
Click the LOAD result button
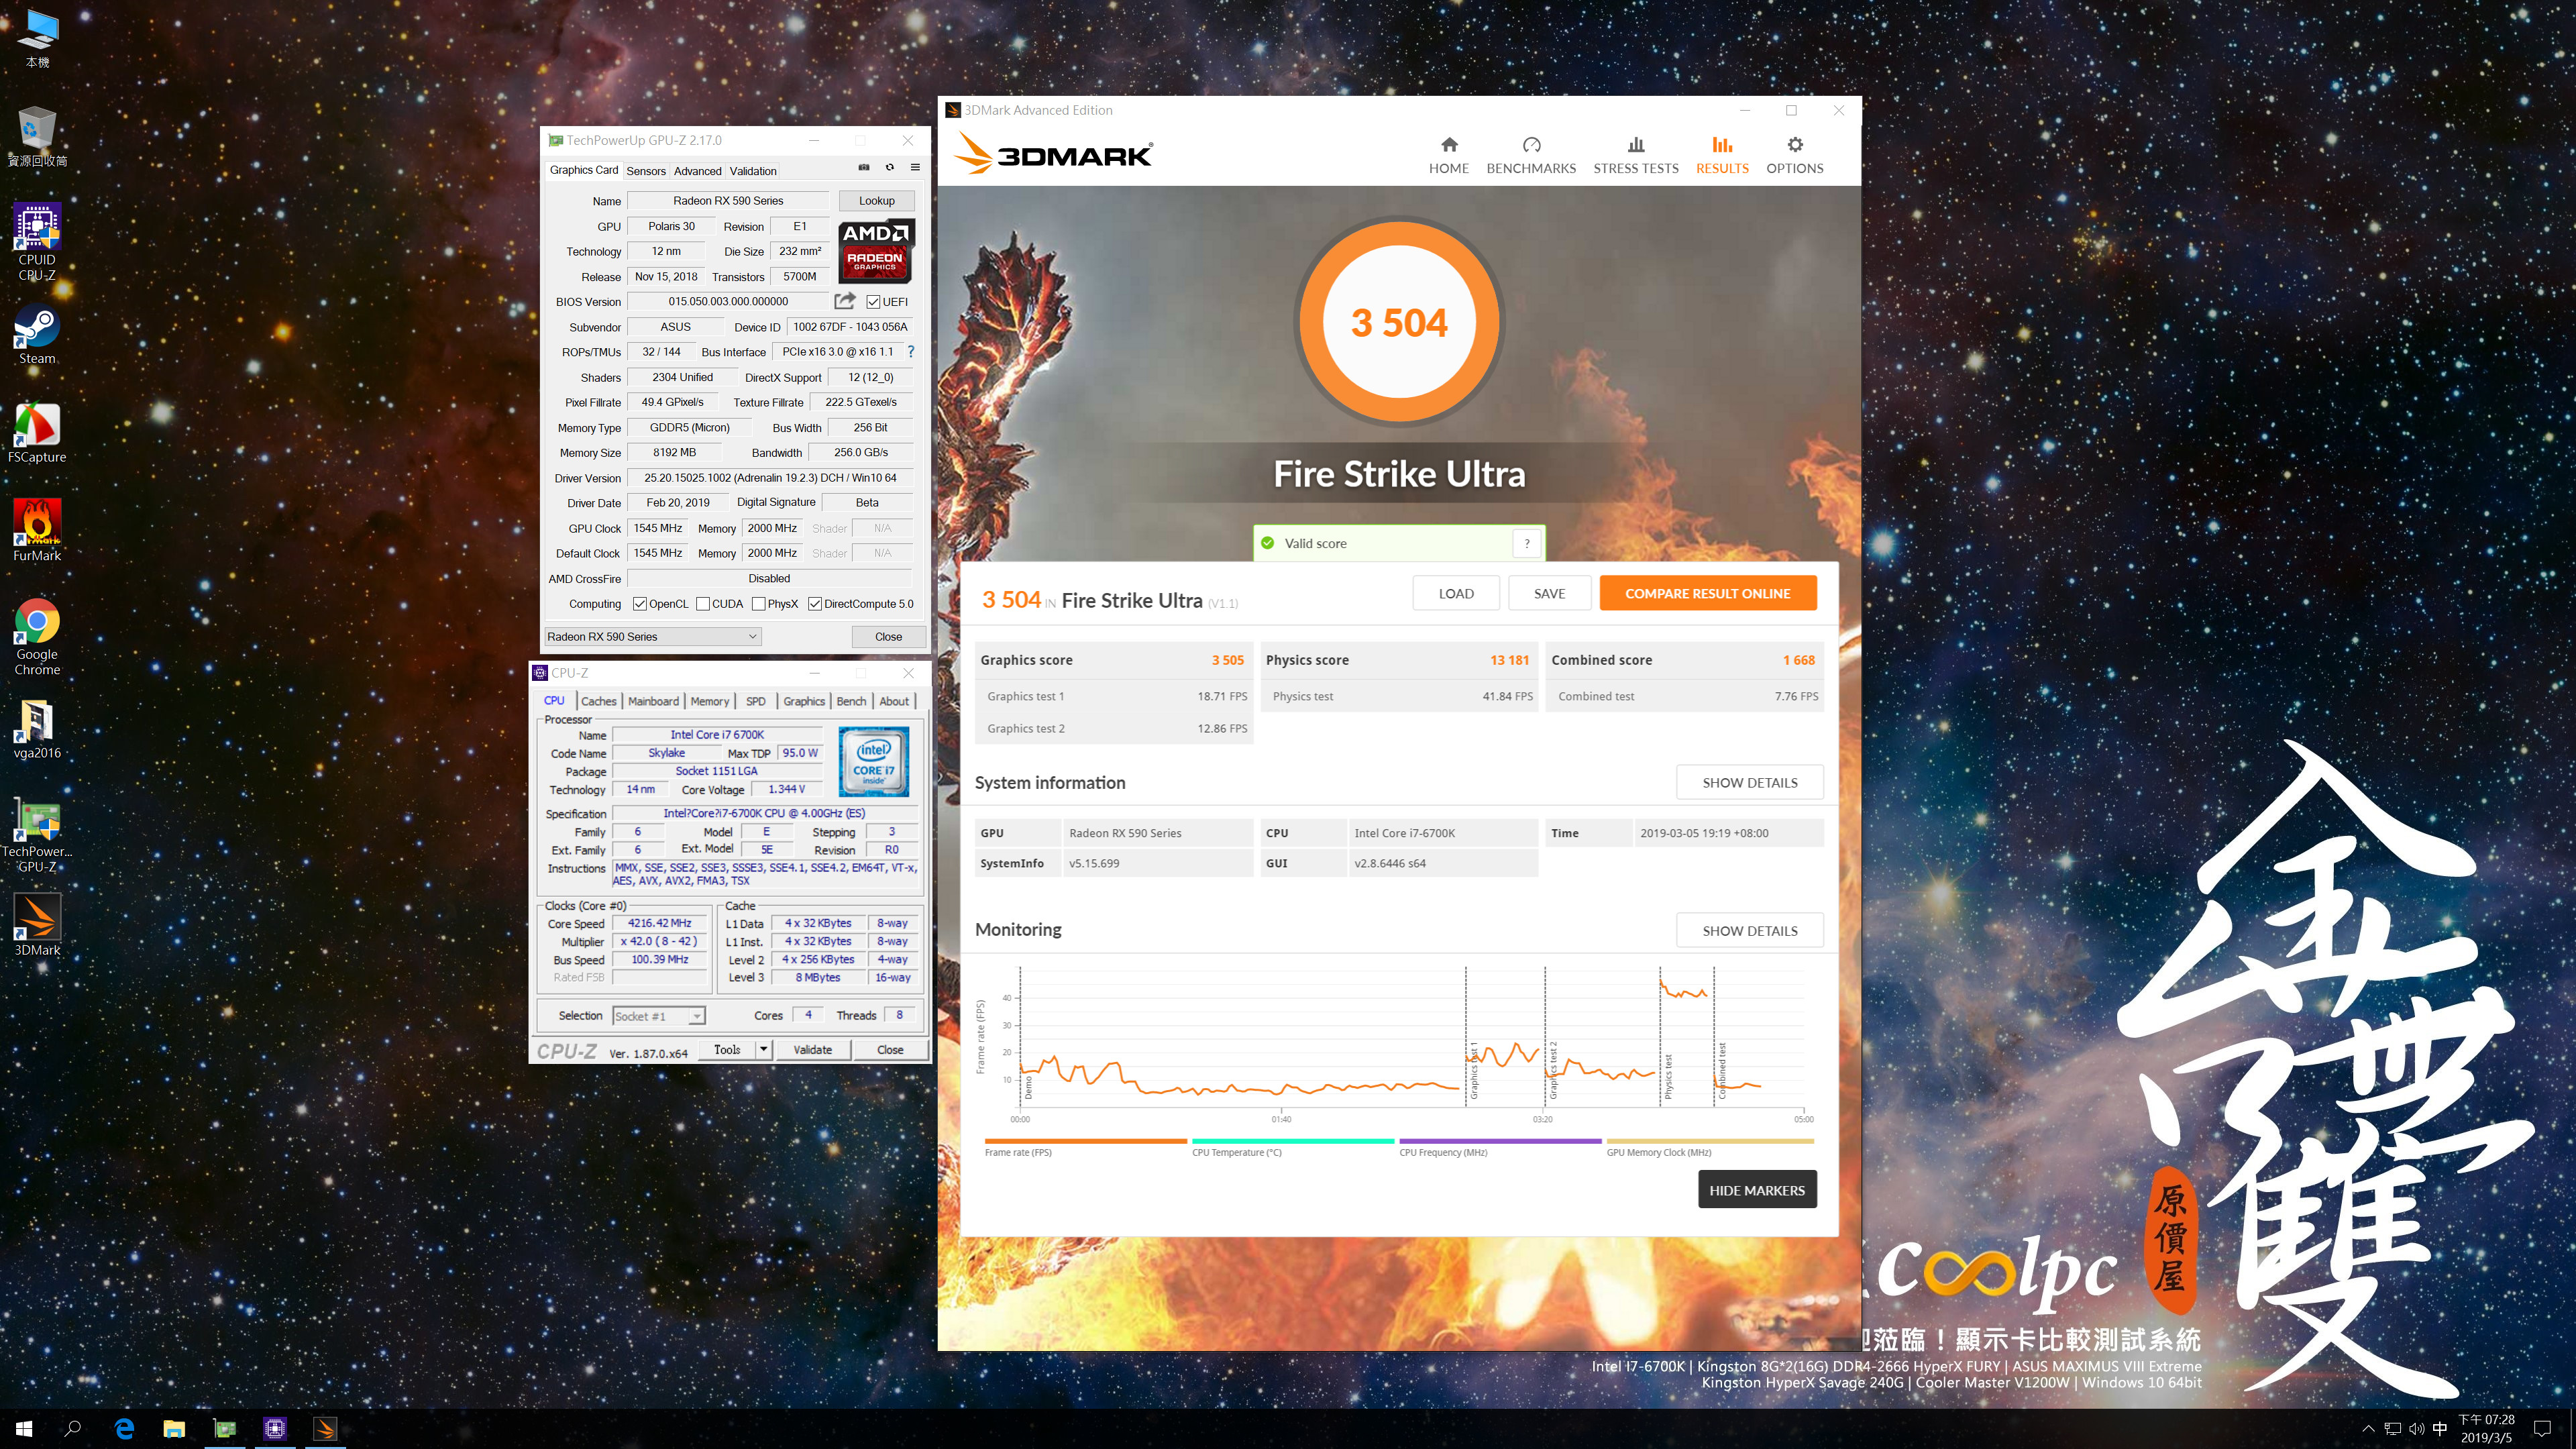1456,593
